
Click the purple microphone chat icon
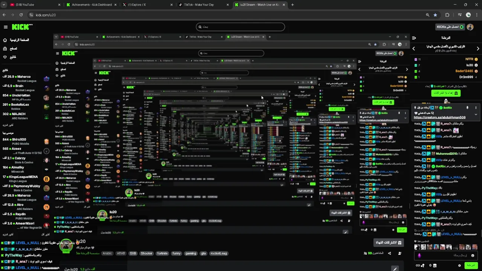[419, 256]
